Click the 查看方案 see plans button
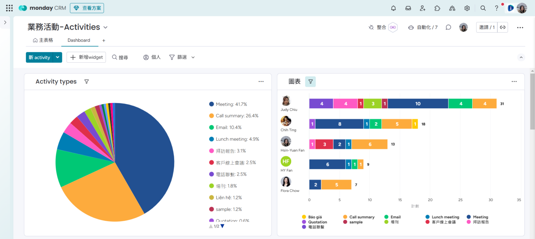Screen dimensions: 535x239 coord(87,8)
